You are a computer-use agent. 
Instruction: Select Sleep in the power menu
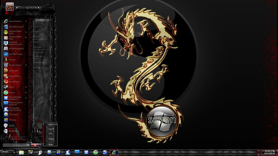(x=51, y=145)
